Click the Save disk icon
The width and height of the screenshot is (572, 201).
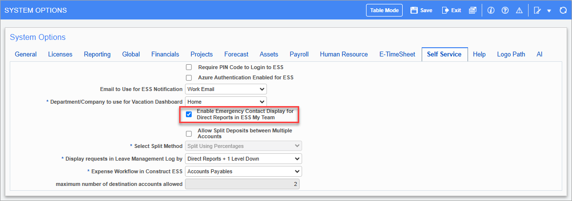[x=414, y=10]
